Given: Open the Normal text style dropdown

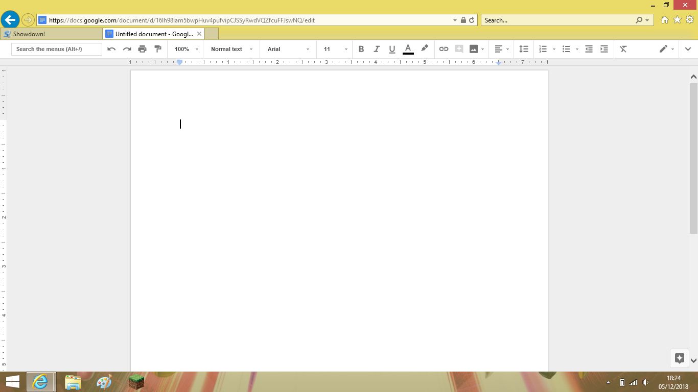Looking at the screenshot, I should (231, 49).
